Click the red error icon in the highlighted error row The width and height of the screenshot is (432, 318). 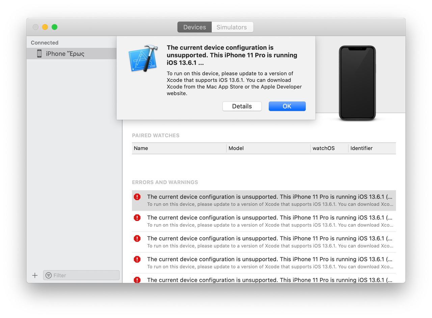click(137, 197)
